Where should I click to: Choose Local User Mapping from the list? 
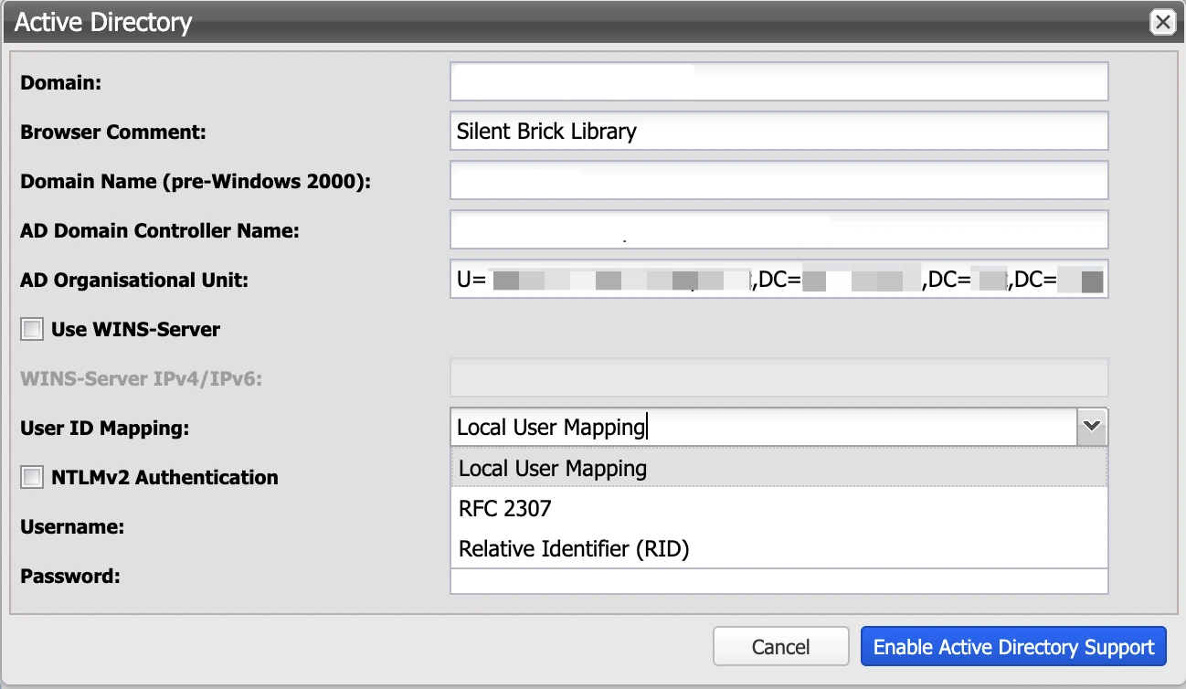[x=552, y=469]
